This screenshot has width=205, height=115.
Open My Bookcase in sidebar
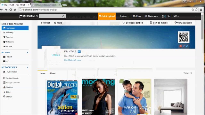[x=10, y=72]
